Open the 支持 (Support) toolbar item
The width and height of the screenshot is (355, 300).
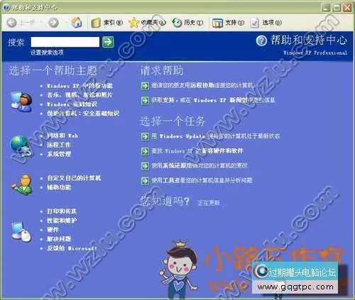tap(228, 23)
